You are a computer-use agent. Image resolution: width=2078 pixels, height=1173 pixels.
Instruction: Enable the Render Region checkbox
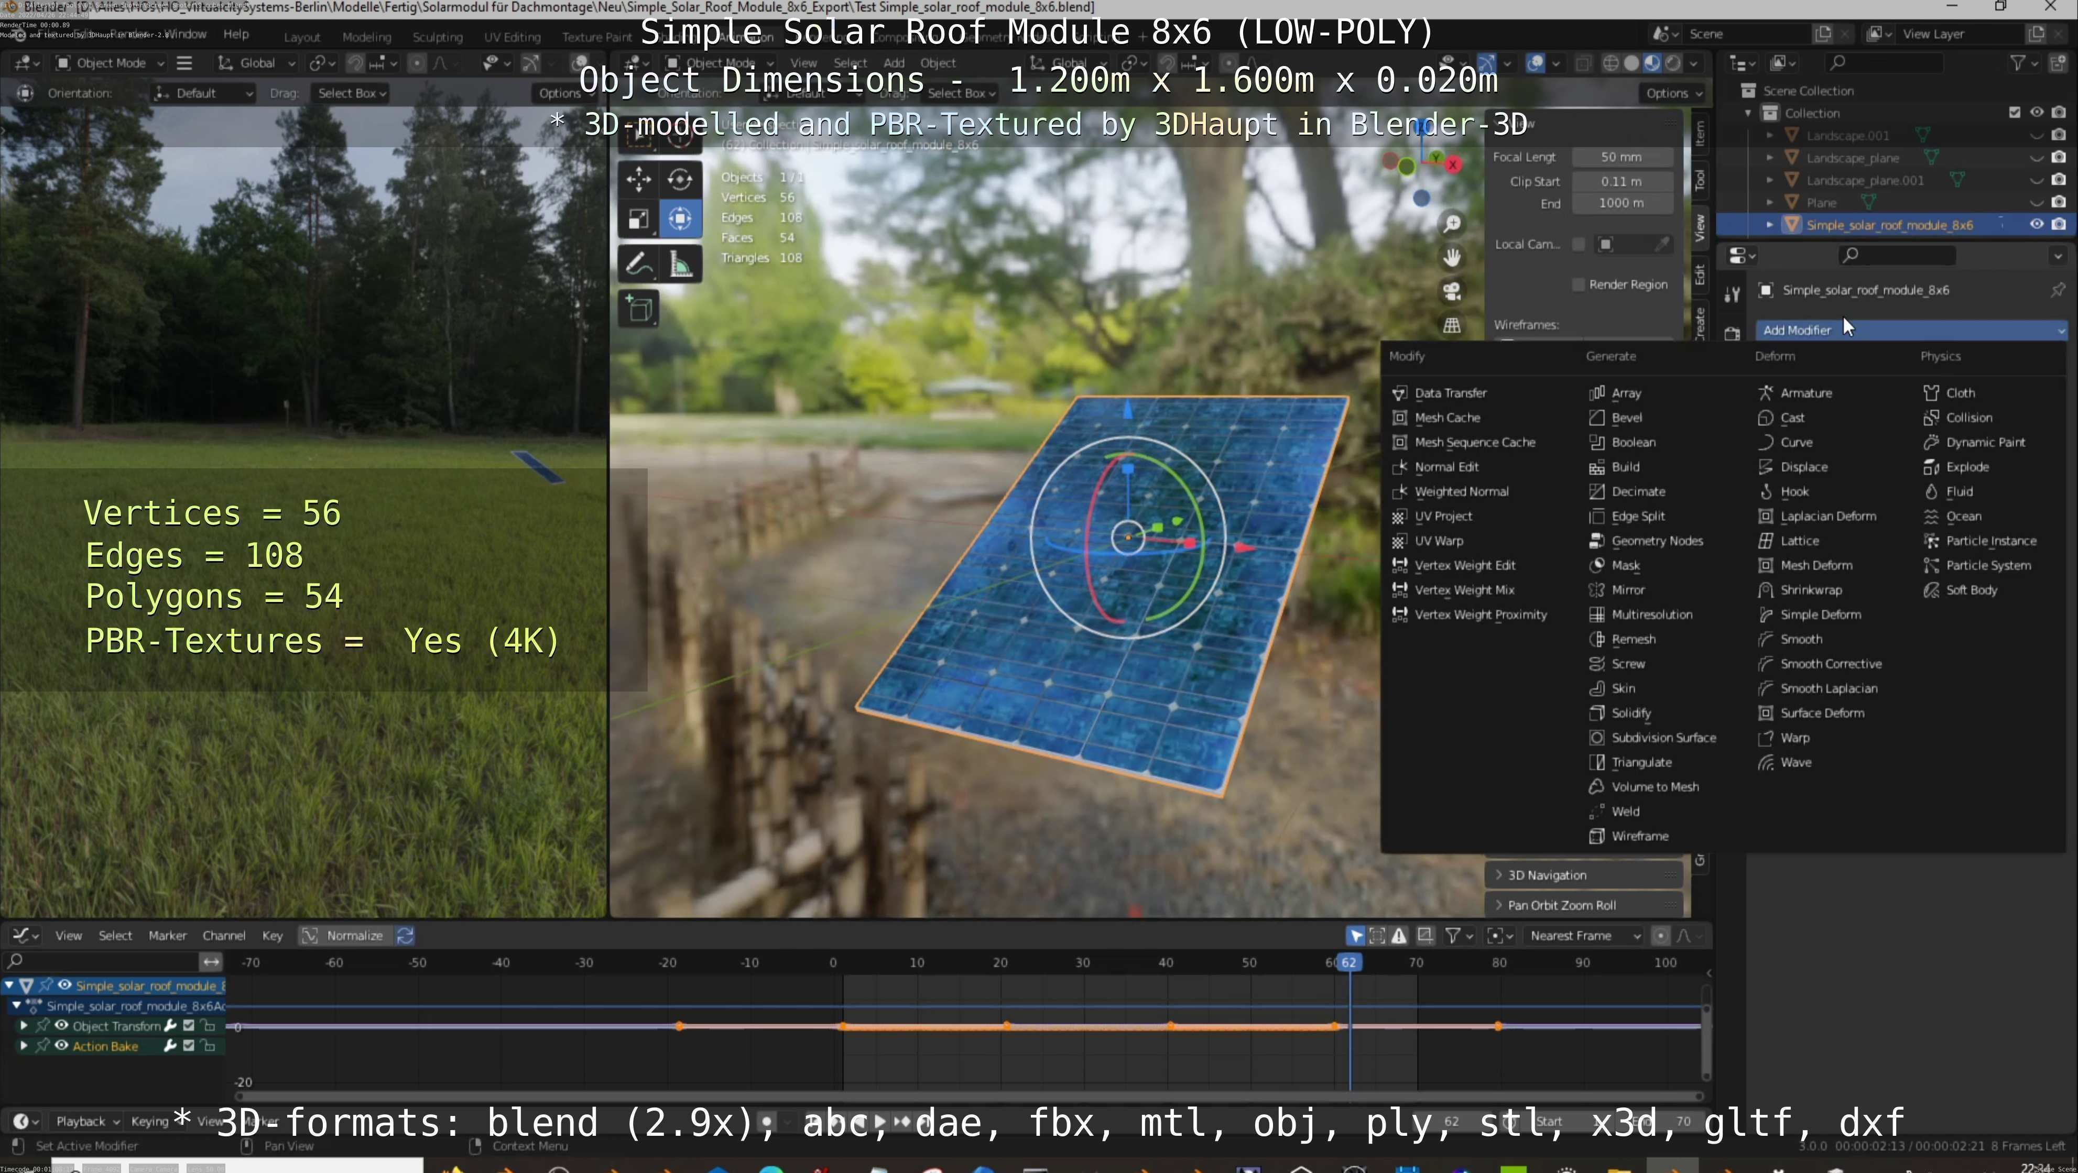1579,284
